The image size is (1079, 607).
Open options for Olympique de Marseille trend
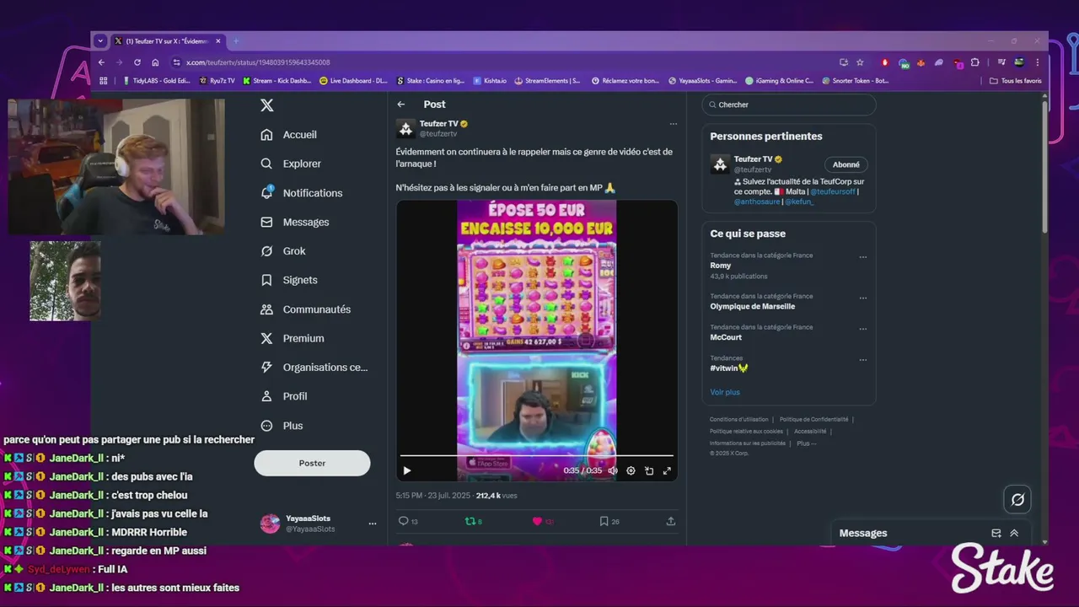pos(862,298)
